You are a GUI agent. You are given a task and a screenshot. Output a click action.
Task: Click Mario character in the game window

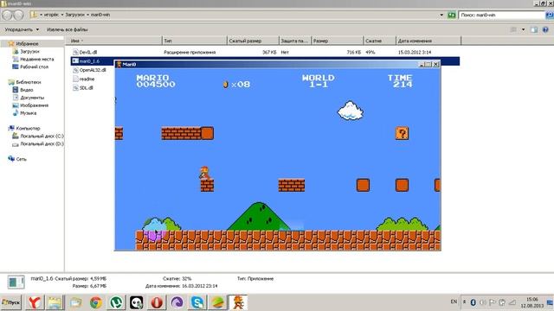(x=204, y=173)
